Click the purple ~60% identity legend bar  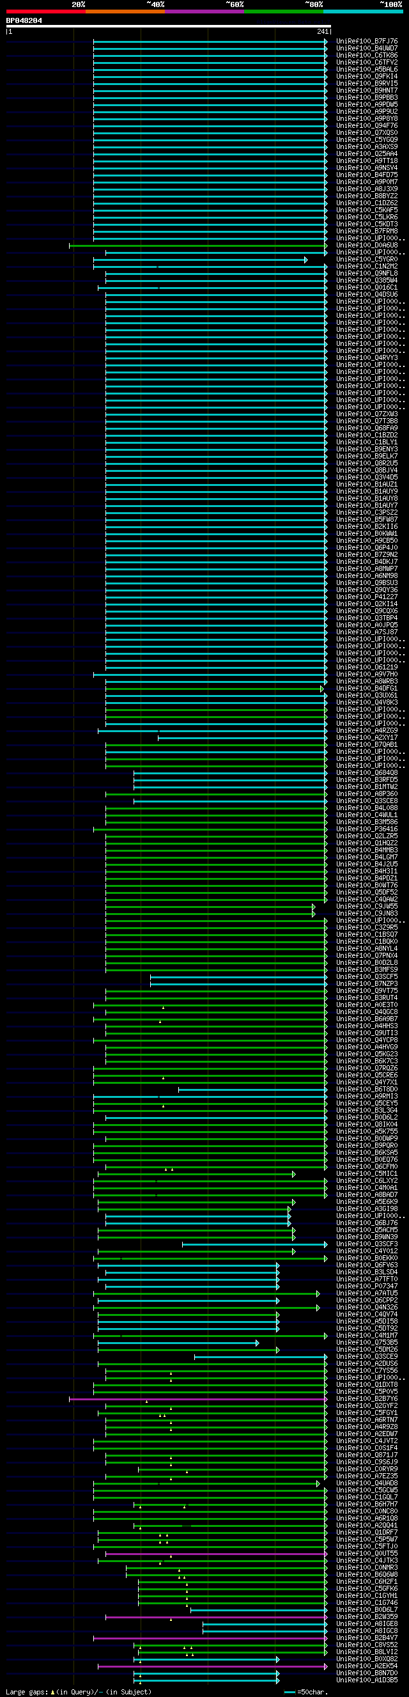(205, 12)
